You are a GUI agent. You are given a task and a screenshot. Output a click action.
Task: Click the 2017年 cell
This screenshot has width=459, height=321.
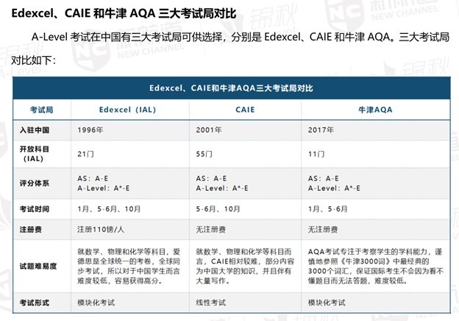pyautogui.click(x=322, y=128)
